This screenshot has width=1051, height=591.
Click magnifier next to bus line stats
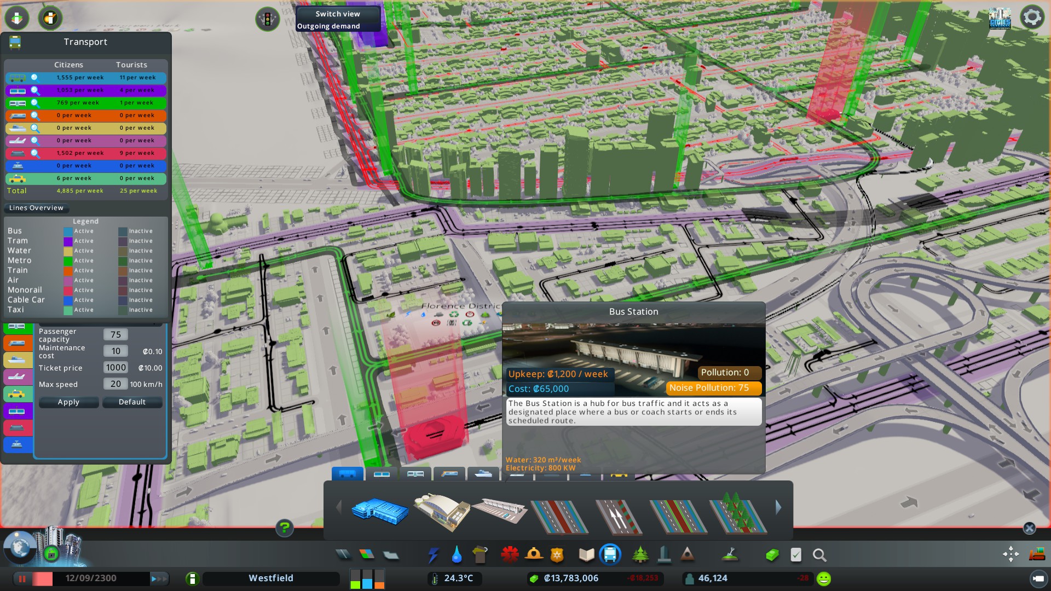click(35, 78)
